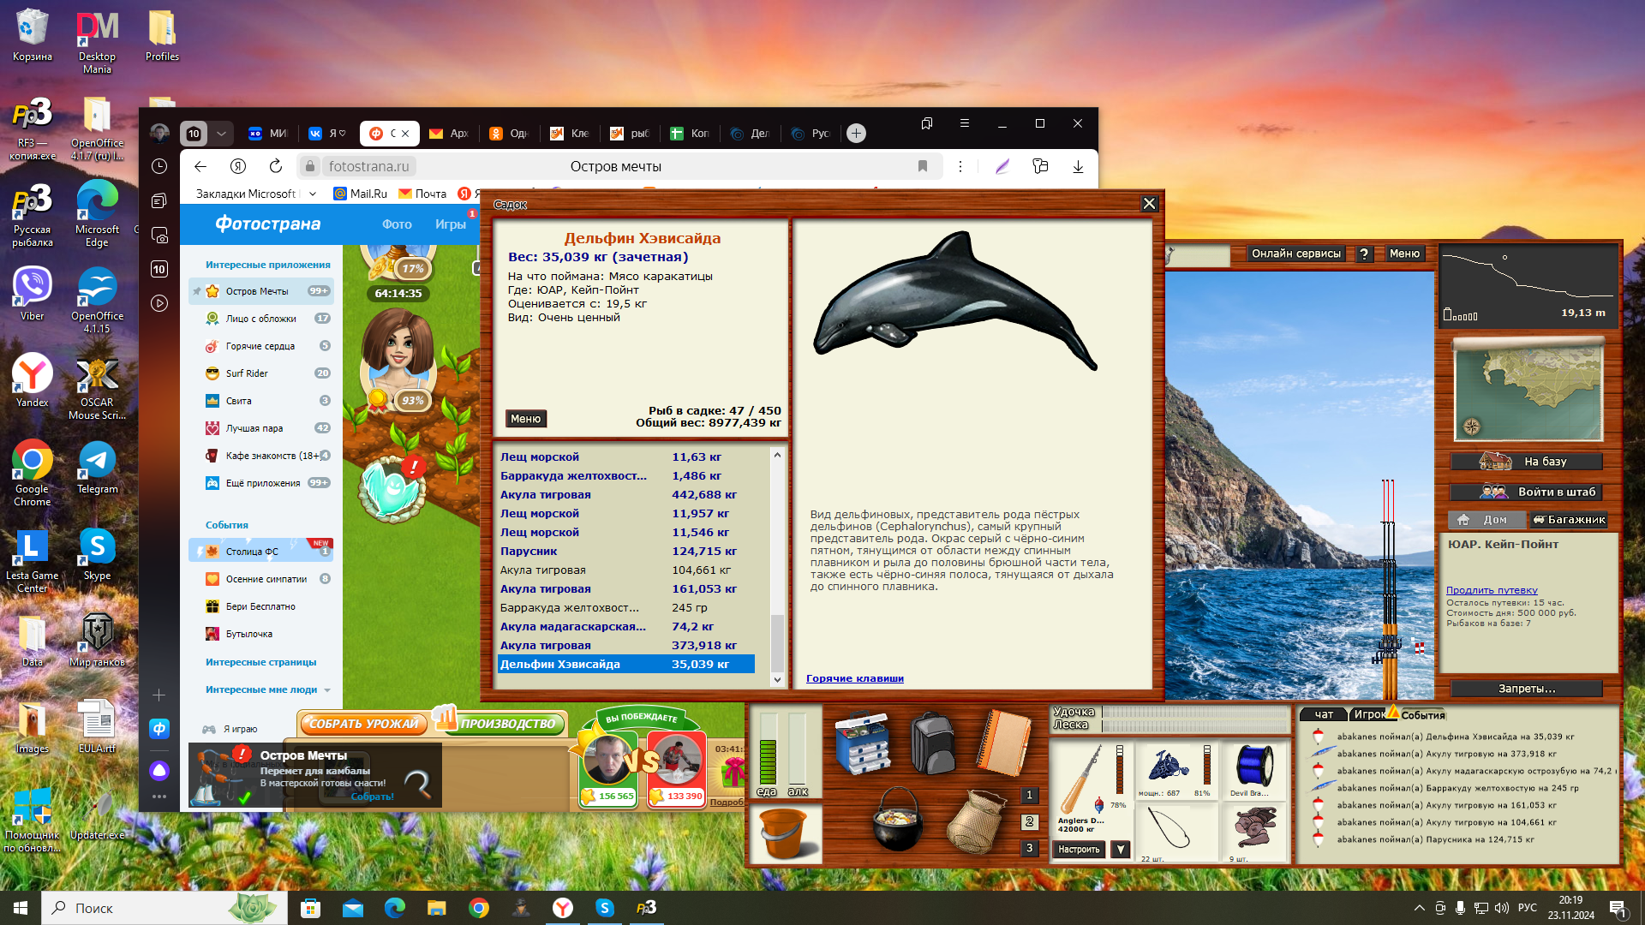Open dropdown arrow beside Настроить
This screenshot has width=1645, height=925.
pos(1121,850)
